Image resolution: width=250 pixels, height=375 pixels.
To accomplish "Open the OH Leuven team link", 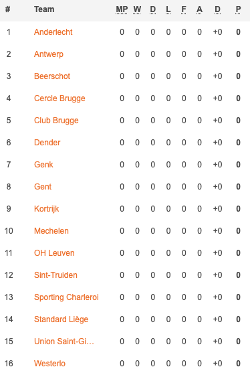I will (x=54, y=253).
